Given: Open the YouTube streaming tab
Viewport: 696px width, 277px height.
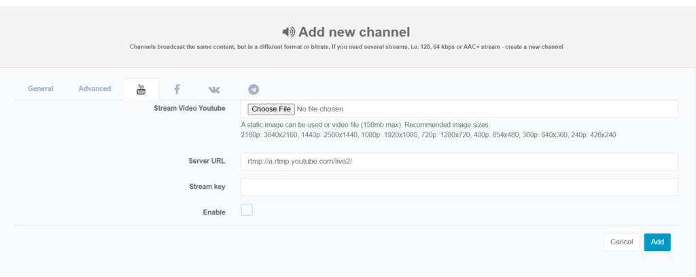Looking at the screenshot, I should click(x=141, y=89).
